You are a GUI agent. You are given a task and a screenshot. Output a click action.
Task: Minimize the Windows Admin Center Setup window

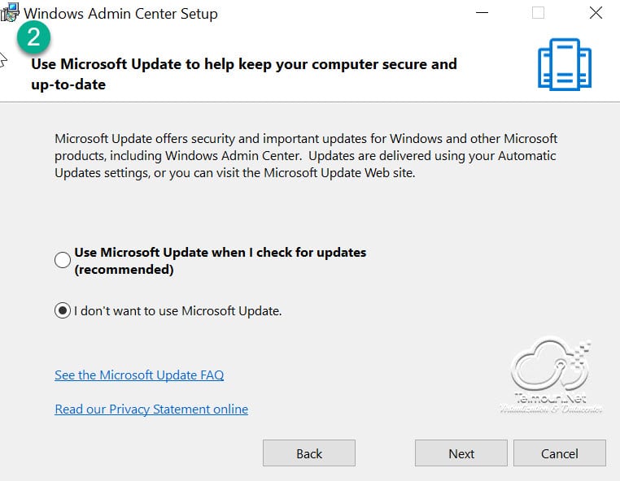(x=482, y=13)
